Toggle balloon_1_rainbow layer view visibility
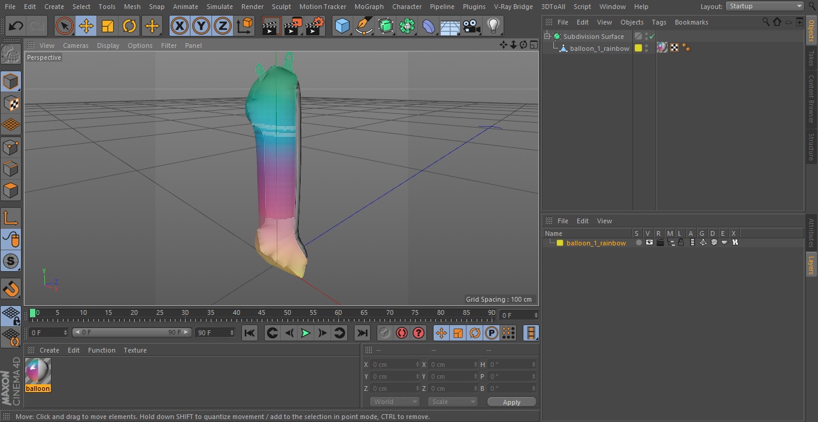This screenshot has height=422, width=818. [x=649, y=242]
